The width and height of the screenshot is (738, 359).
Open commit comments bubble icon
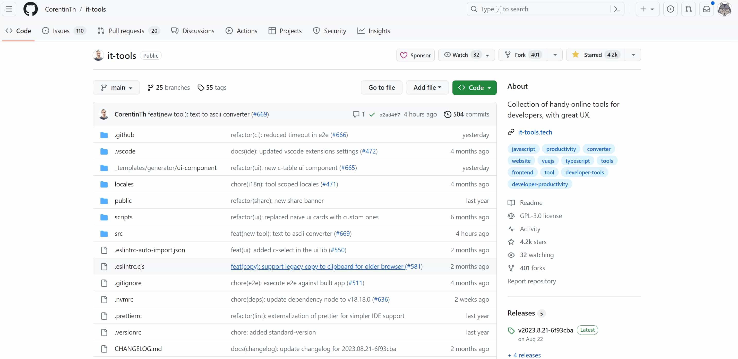click(356, 114)
